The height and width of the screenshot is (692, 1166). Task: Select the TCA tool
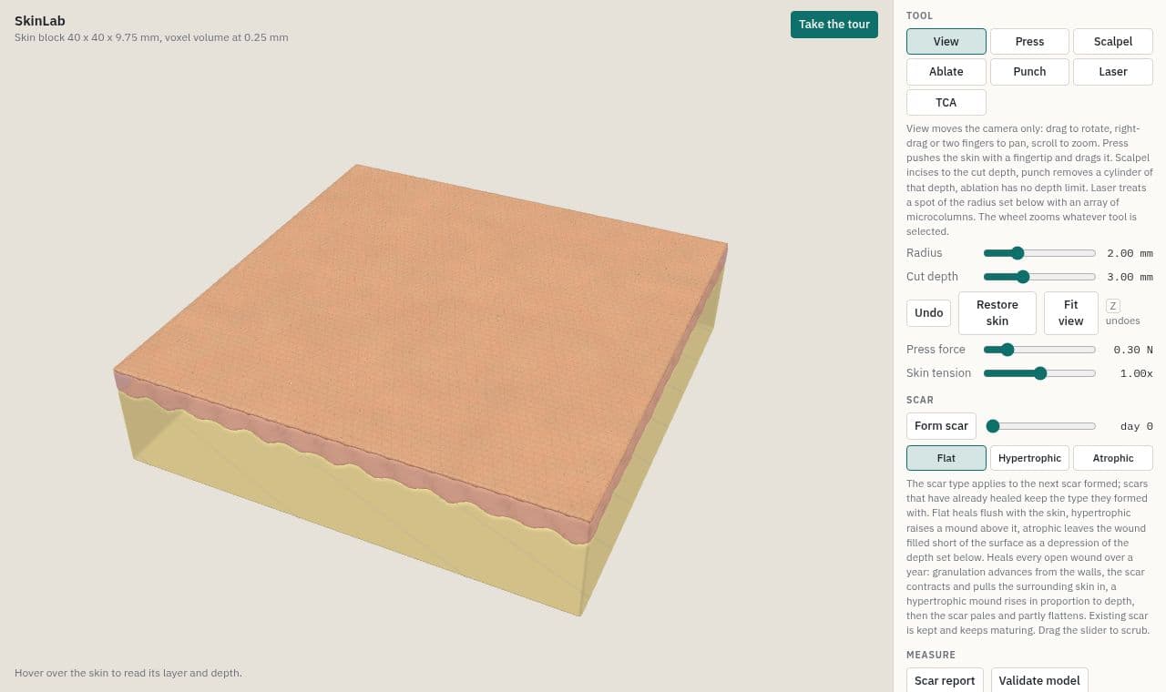tap(946, 102)
